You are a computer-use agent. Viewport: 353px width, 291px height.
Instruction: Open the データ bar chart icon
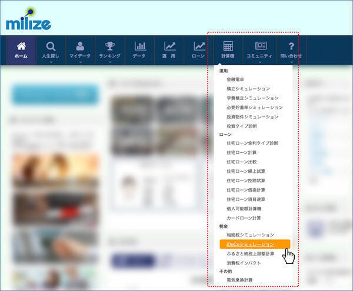[139, 46]
